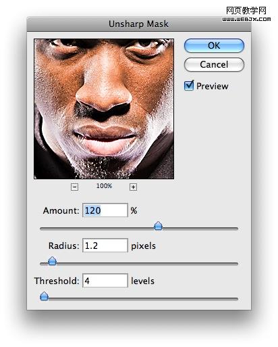
Task: Focus the Radius pixels input field
Action: pos(105,246)
